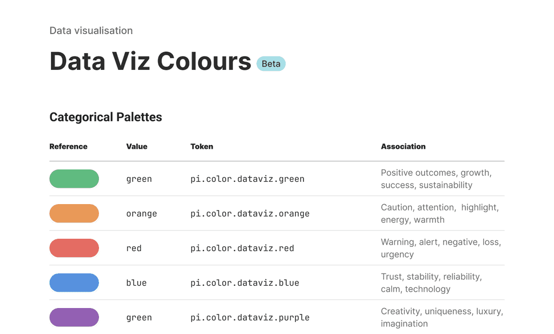This screenshot has height=334, width=554.
Task: Click the orange value text
Action: [x=142, y=213]
